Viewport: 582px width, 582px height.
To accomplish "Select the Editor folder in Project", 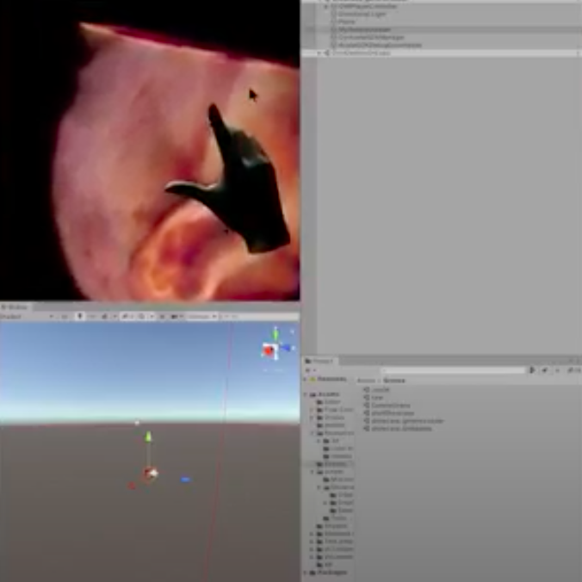I will tap(329, 402).
